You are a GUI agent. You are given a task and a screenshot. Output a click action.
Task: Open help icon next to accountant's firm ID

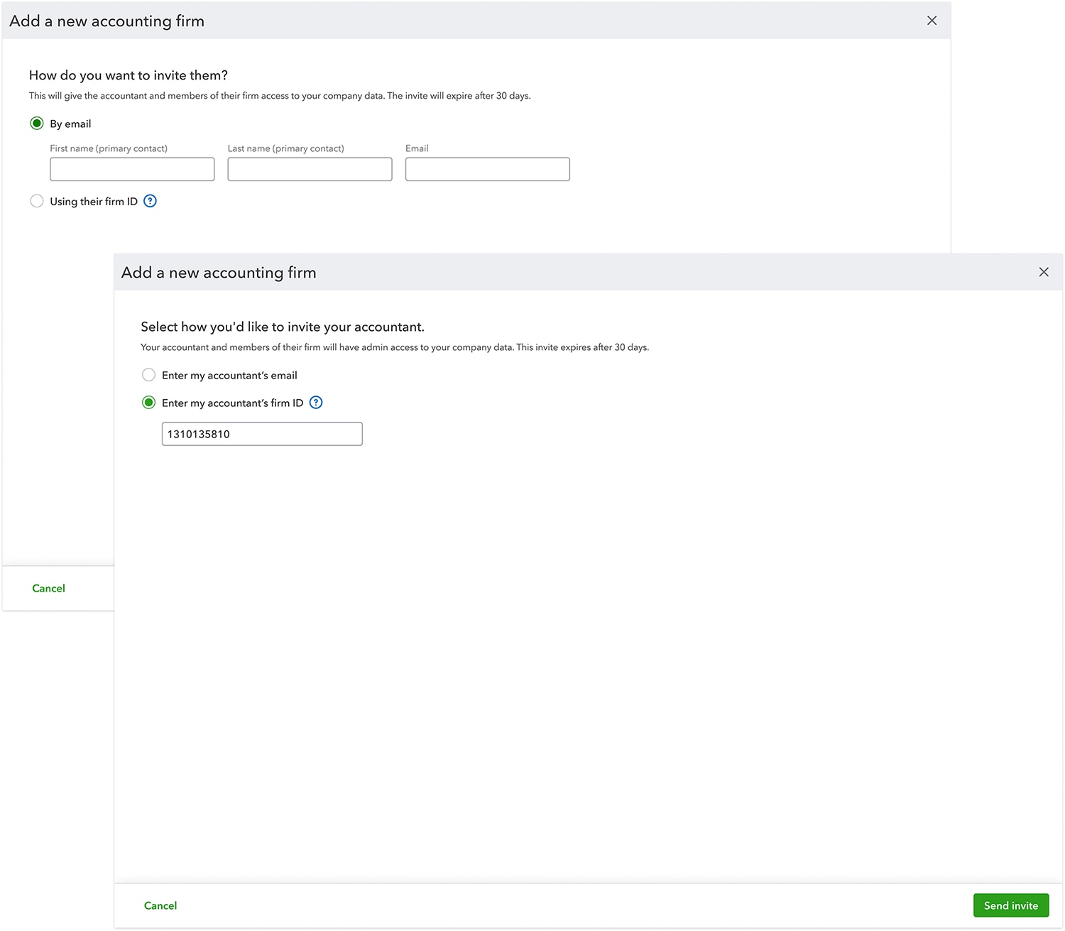tap(316, 403)
